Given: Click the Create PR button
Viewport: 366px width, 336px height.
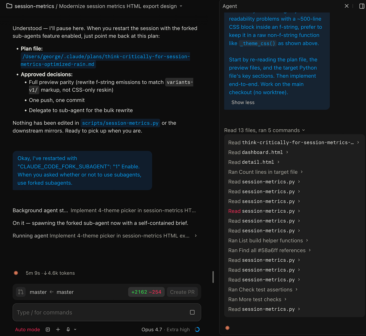Looking at the screenshot, I should pyautogui.click(x=182, y=292).
